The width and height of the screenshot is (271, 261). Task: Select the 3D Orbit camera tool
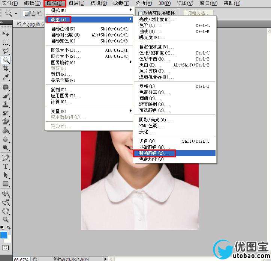coord(6,202)
